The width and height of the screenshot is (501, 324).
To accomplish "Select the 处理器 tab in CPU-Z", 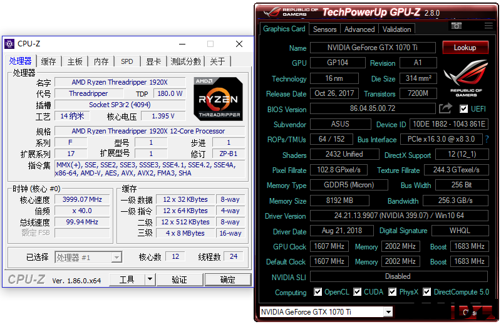I will click(21, 60).
